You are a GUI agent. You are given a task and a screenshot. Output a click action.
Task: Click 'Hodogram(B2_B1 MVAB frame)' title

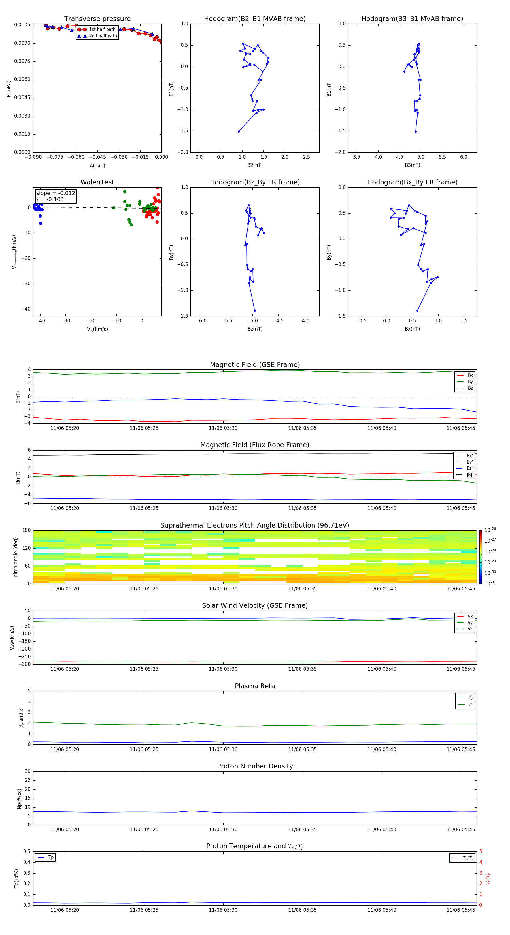click(x=255, y=19)
